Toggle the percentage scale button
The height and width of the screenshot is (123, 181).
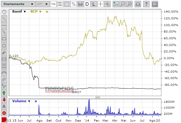click(x=74, y=4)
